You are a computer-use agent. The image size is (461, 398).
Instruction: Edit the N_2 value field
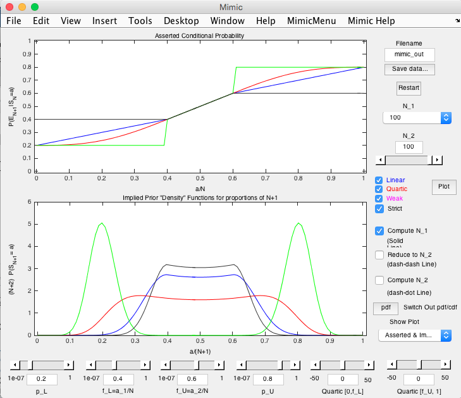point(409,147)
